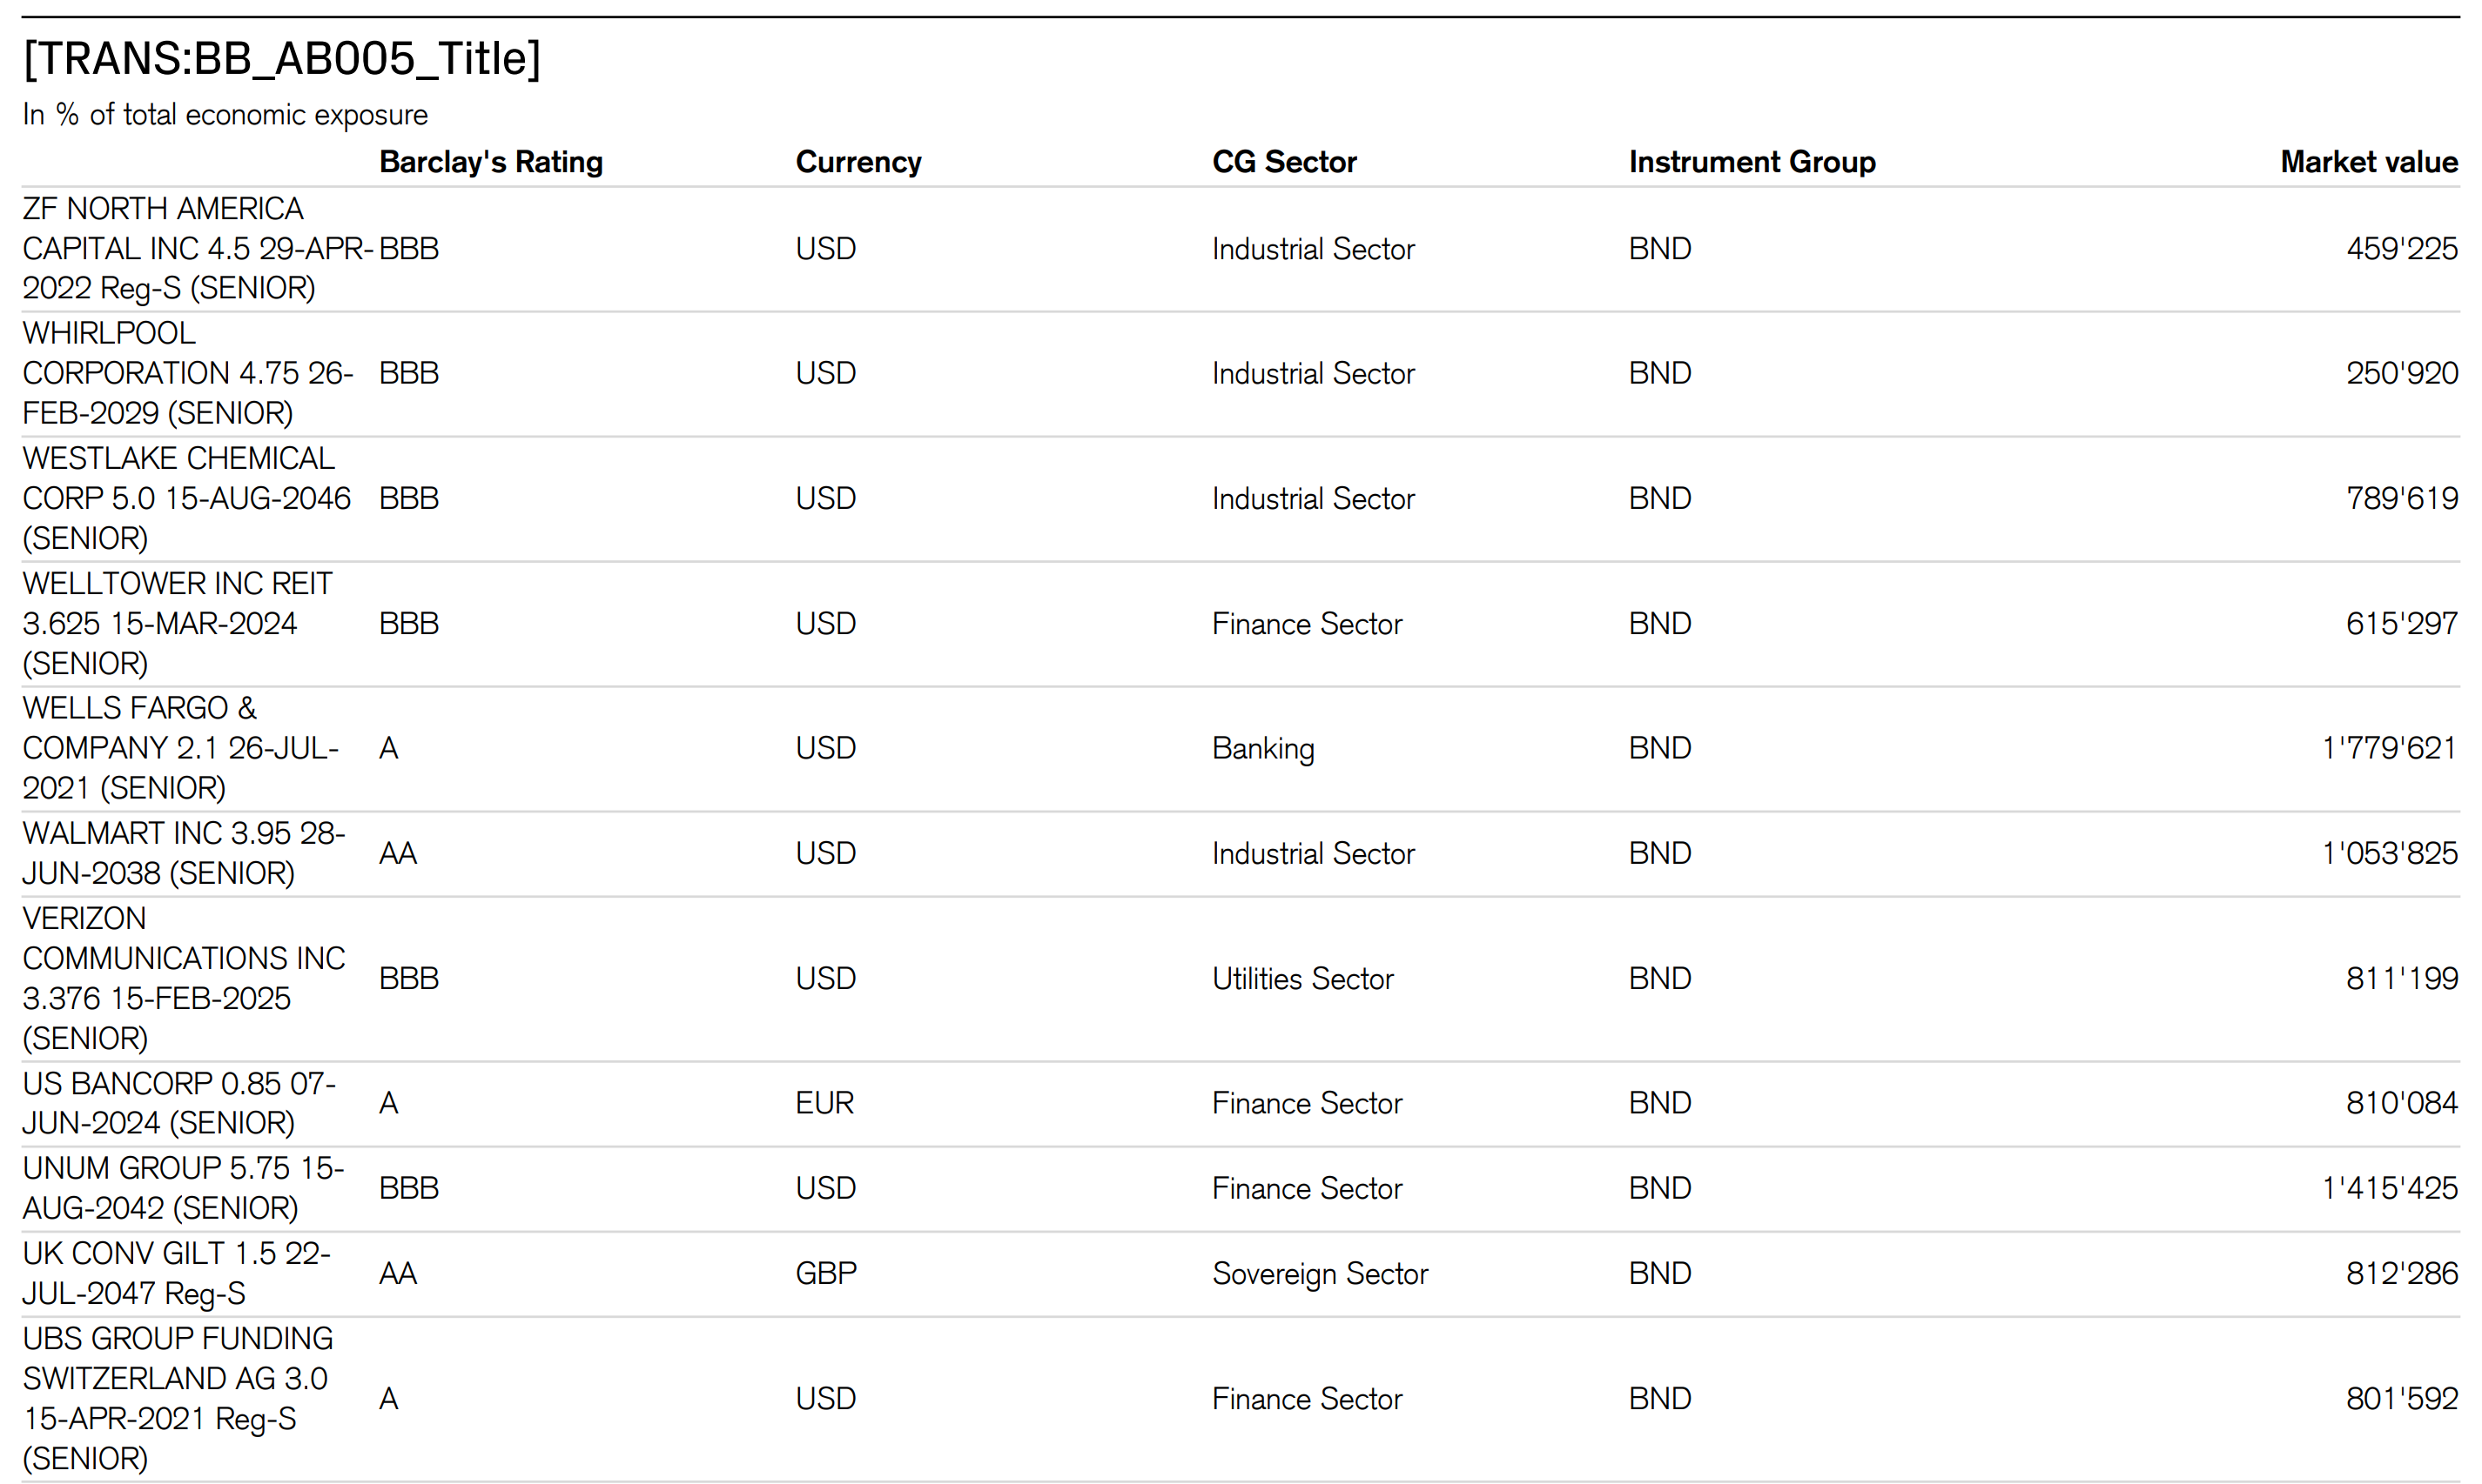Click the Wells Fargo & Company bond name
Screen dimensions: 2482x1484
point(180,748)
